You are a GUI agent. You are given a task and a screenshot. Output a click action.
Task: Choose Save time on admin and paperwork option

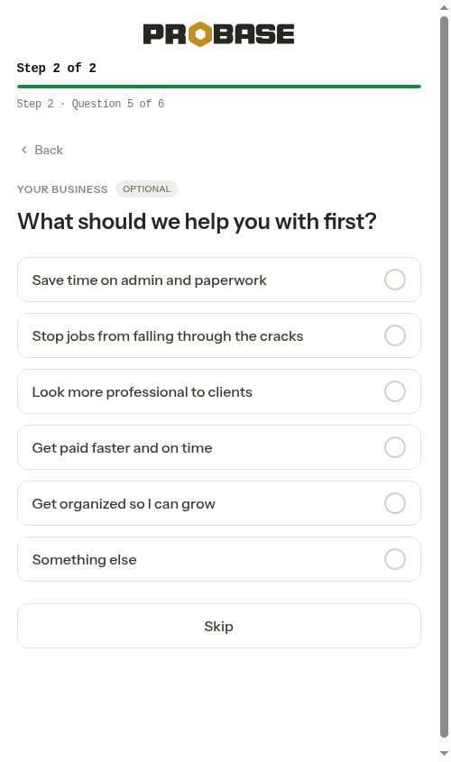pyautogui.click(x=218, y=280)
